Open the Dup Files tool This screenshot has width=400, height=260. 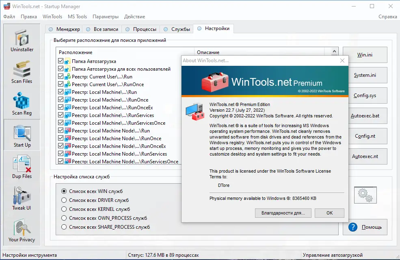tap(22, 167)
